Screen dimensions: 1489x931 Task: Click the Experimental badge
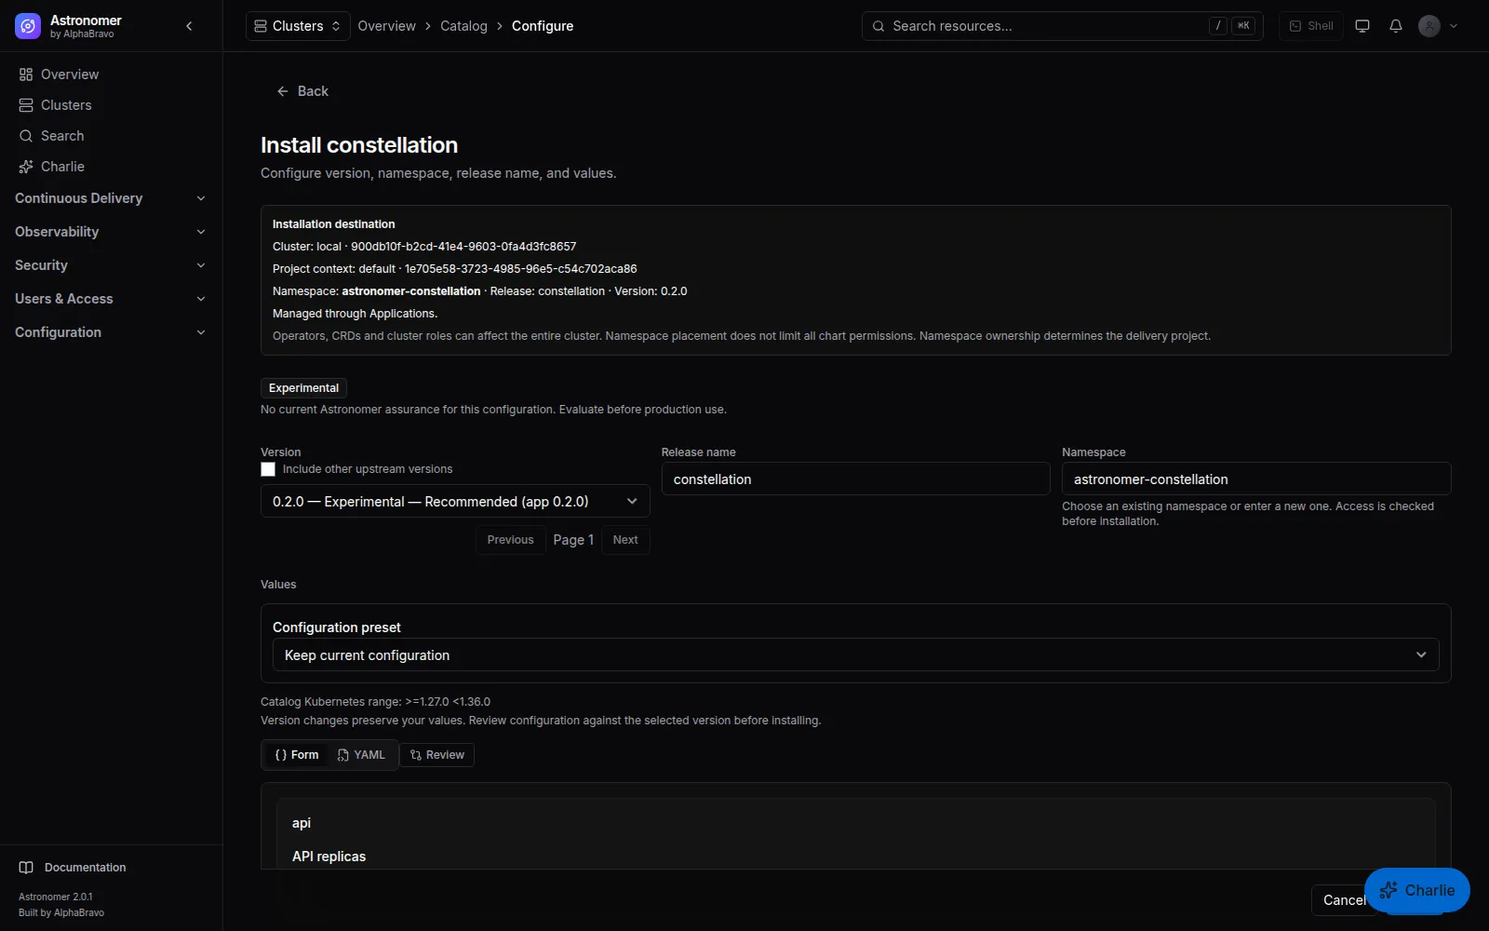(303, 388)
